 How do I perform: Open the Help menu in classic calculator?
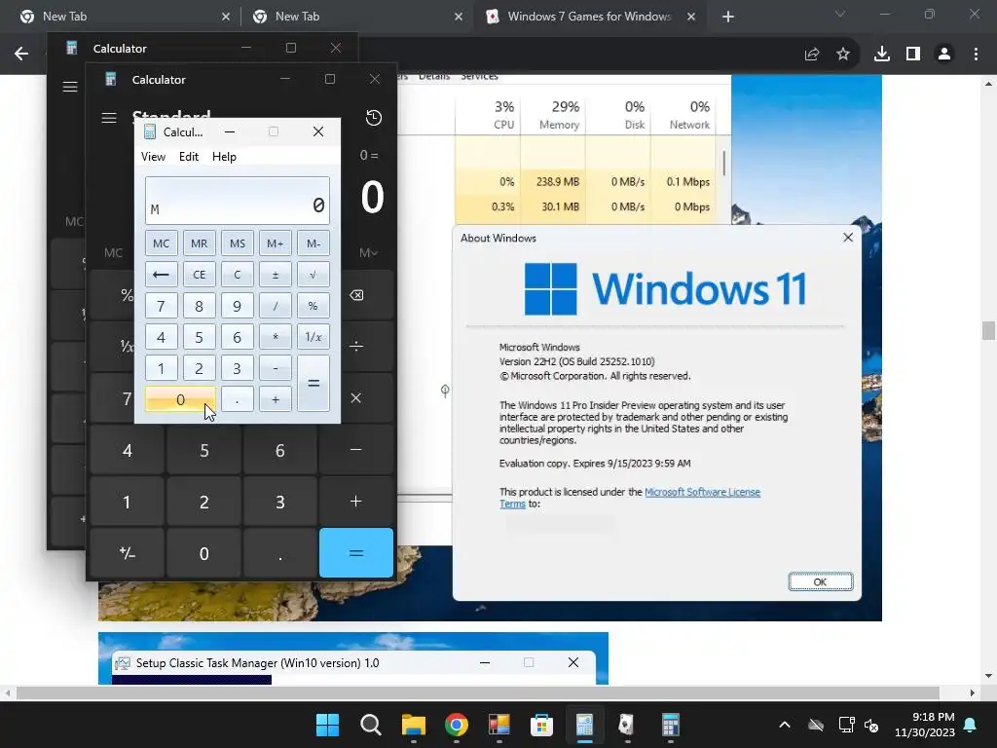pos(225,157)
